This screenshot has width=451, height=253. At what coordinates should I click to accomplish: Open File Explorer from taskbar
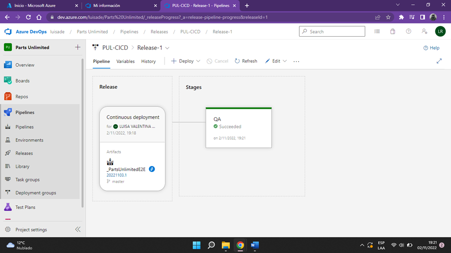tap(226, 245)
